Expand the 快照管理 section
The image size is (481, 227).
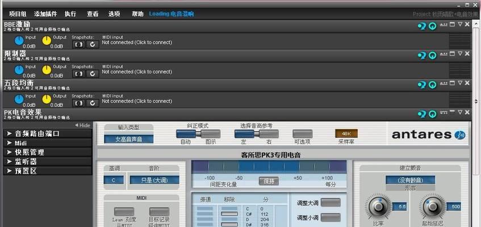48,152
